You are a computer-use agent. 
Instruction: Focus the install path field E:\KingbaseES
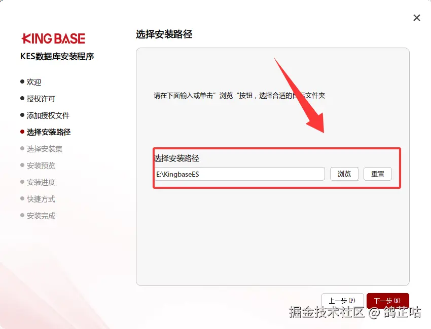pyautogui.click(x=240, y=174)
